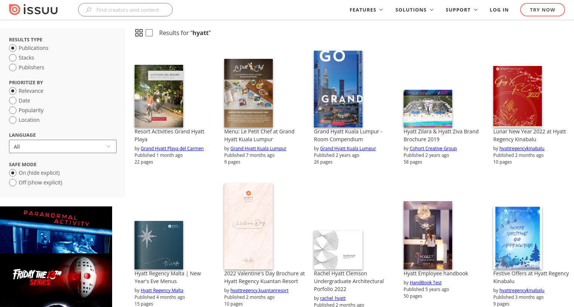The width and height of the screenshot is (574, 307).
Task: Click the Try Now button
Action: (x=543, y=10)
